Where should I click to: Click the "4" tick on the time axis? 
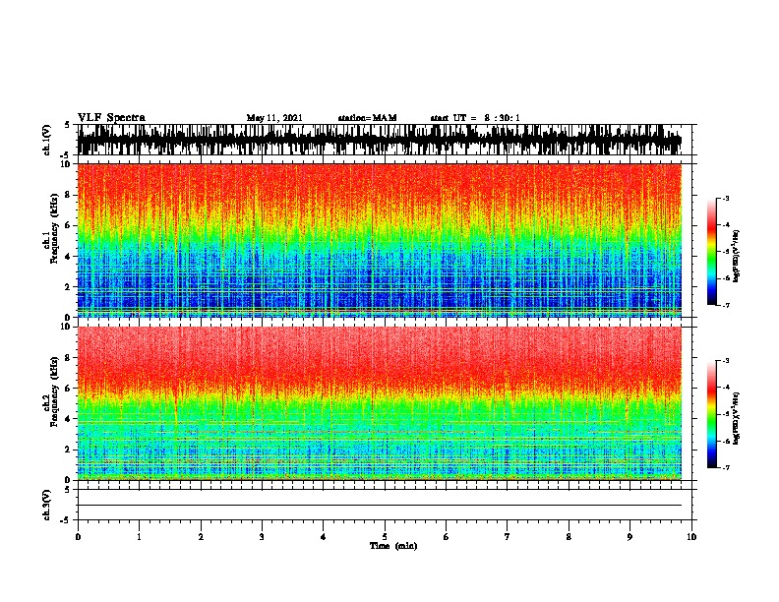click(324, 537)
